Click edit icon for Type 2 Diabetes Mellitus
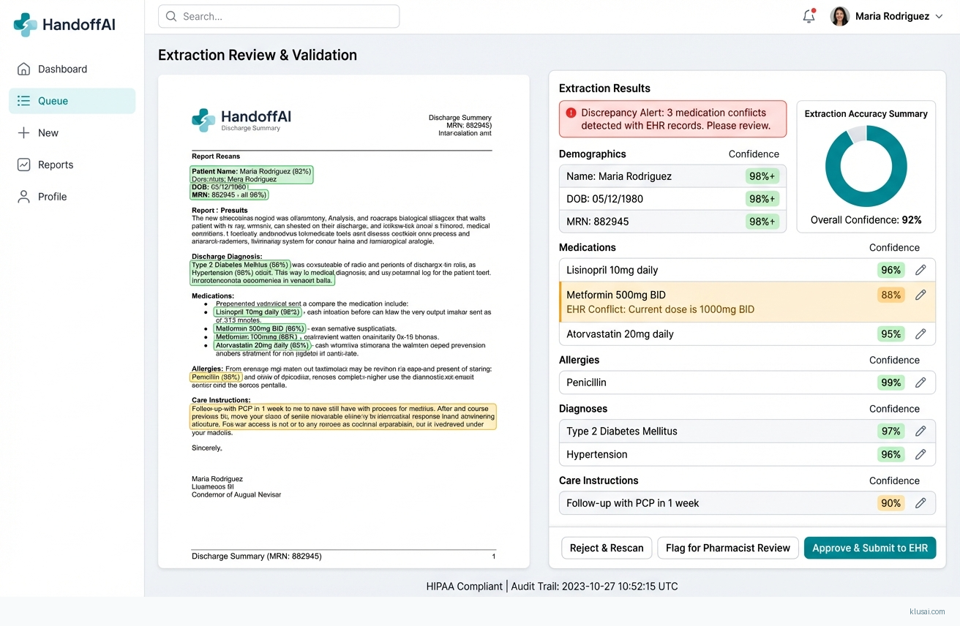Viewport: 960px width, 626px height. (920, 431)
